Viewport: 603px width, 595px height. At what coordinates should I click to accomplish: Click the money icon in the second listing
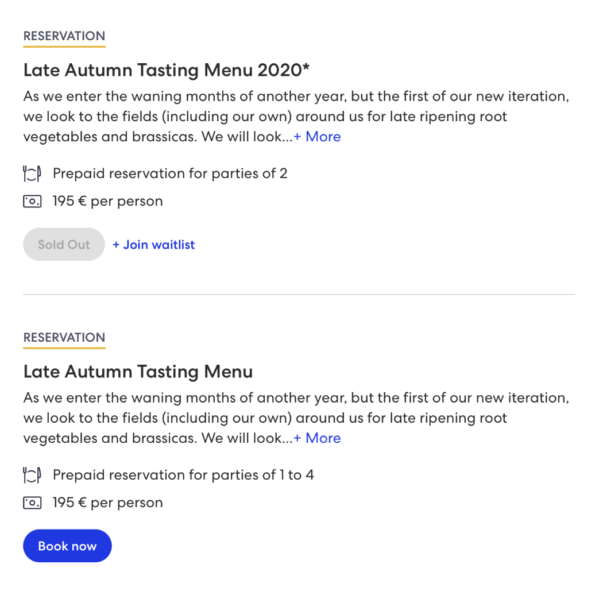[x=32, y=503]
